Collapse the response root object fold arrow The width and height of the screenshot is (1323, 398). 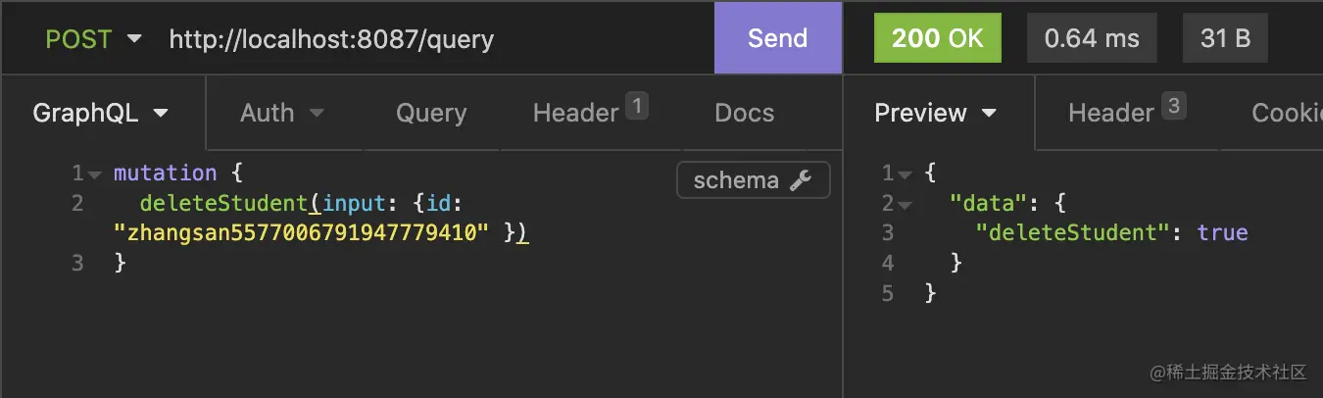pos(906,174)
